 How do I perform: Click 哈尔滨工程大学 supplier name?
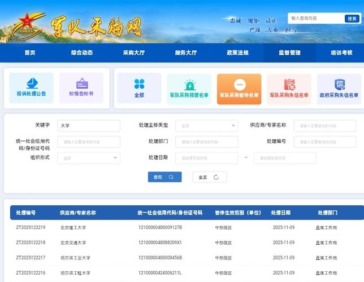coord(75,273)
